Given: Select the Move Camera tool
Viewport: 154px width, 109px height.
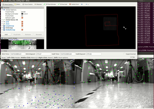Looking at the screenshot, I should click(8, 4).
